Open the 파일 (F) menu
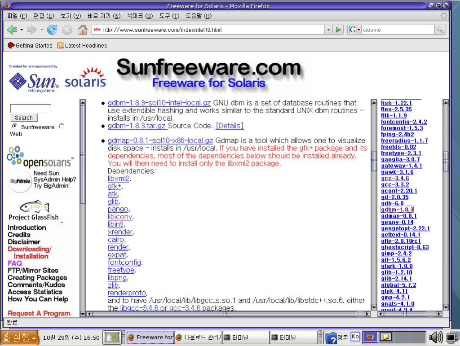Image resolution: width=460 pixels, height=346 pixels. (17, 16)
